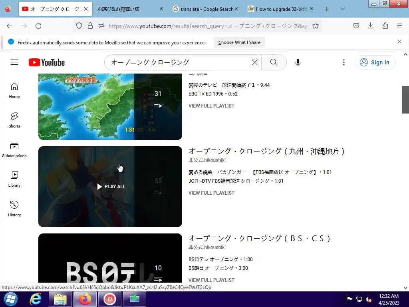Click the Sign in button
Viewport: 409px width, 307px height.
point(375,62)
